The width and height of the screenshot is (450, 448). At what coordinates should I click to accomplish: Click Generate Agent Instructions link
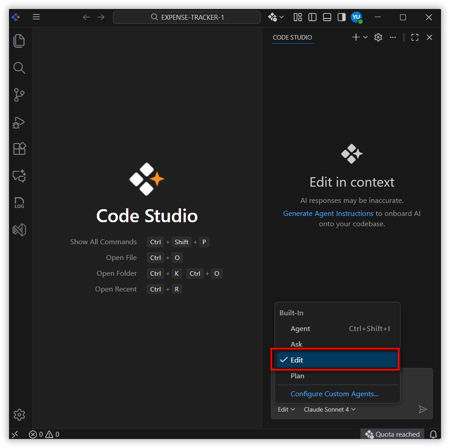(x=328, y=214)
